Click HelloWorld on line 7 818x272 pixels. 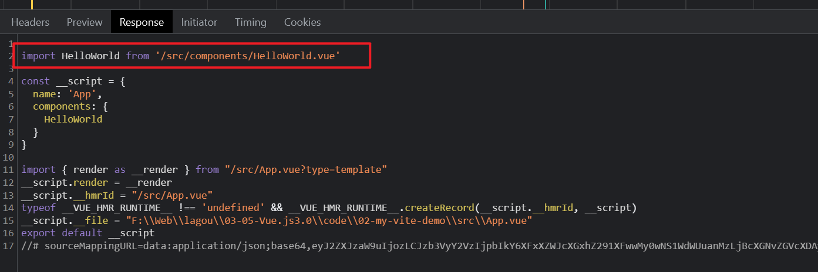[x=73, y=119]
